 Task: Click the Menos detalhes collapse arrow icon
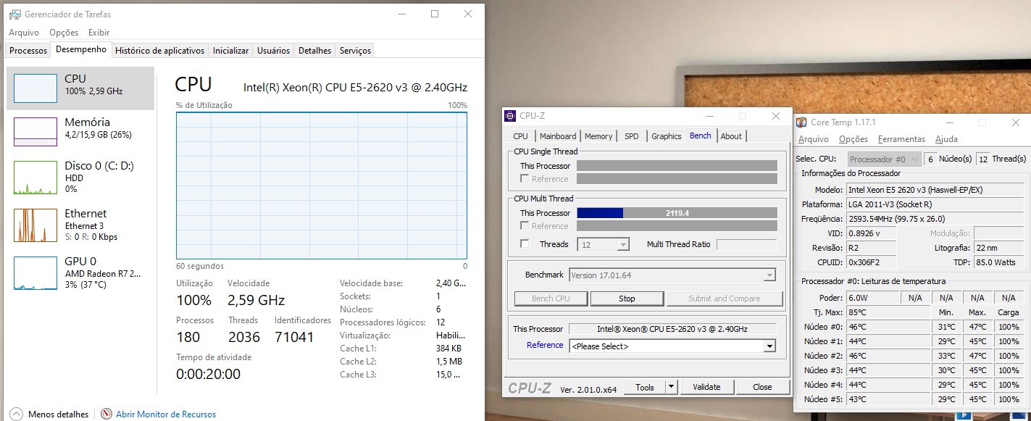16,414
